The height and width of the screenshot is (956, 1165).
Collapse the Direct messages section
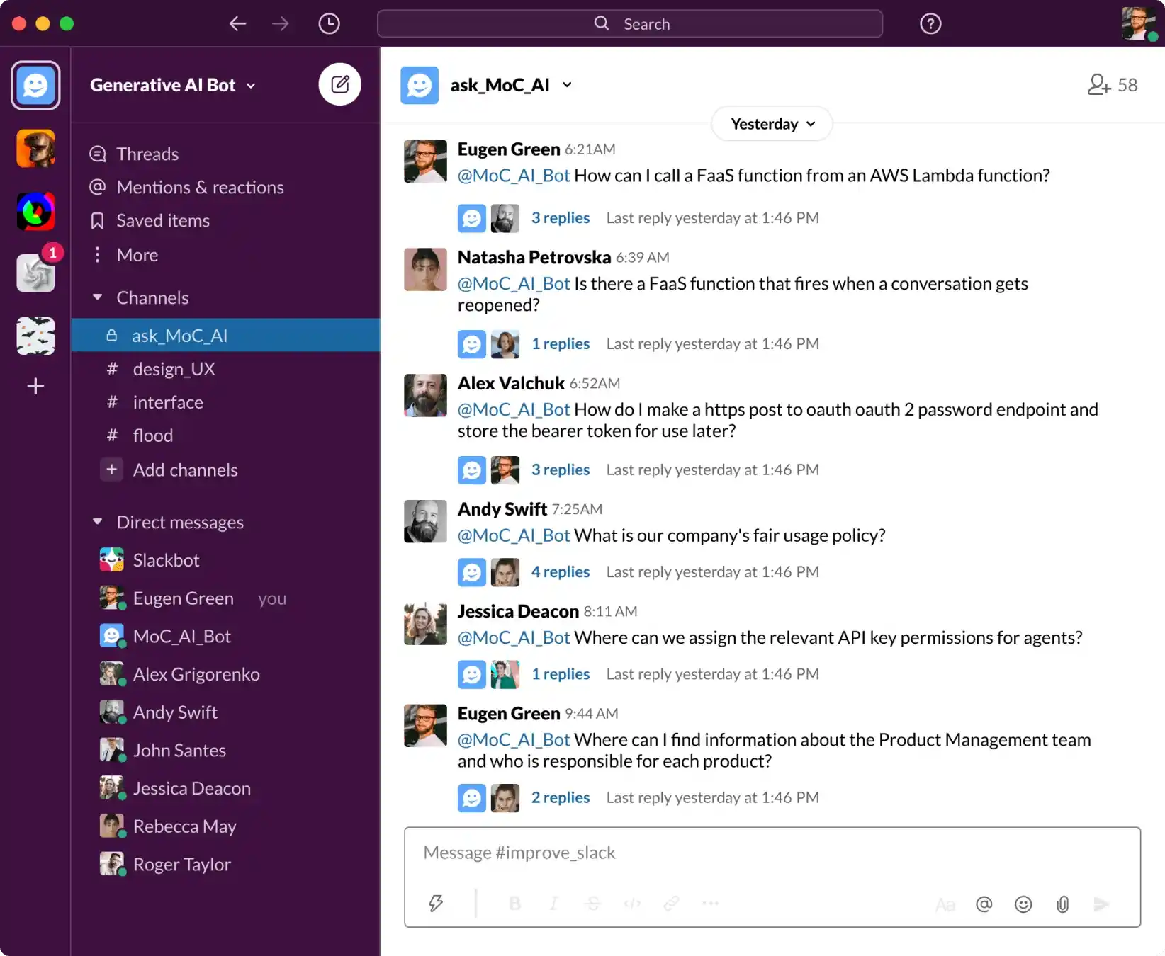(98, 522)
